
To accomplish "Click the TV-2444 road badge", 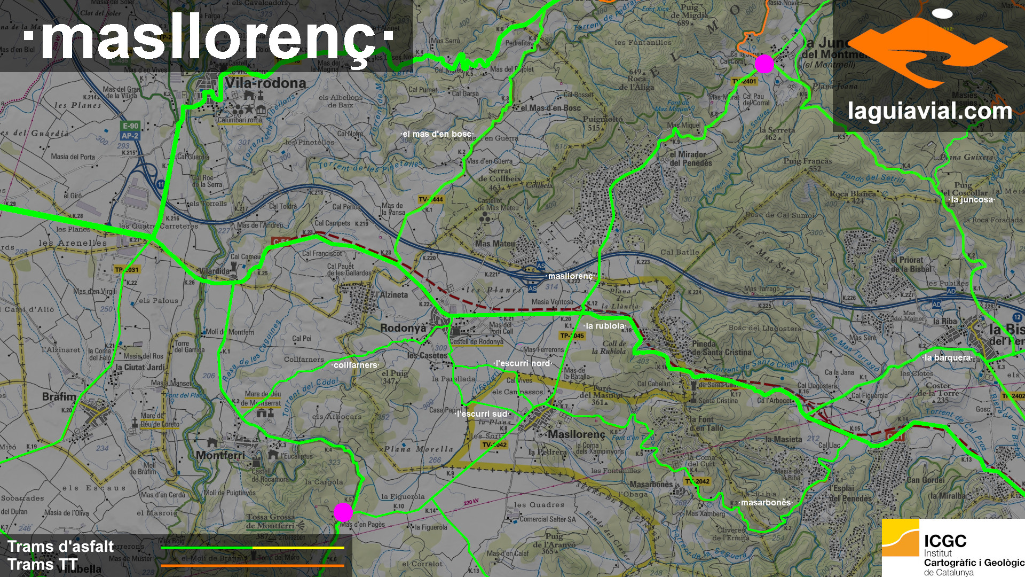I will tap(431, 200).
